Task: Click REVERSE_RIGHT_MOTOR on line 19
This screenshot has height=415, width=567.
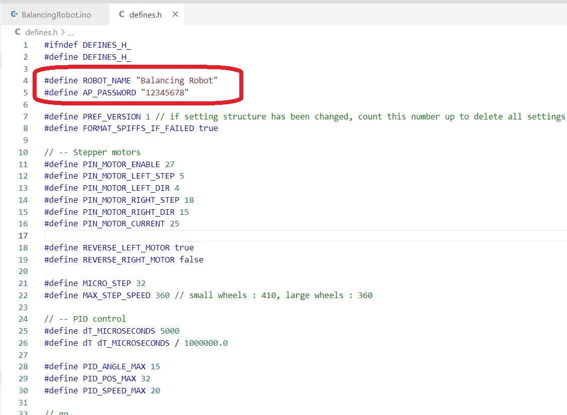Action: click(128, 259)
